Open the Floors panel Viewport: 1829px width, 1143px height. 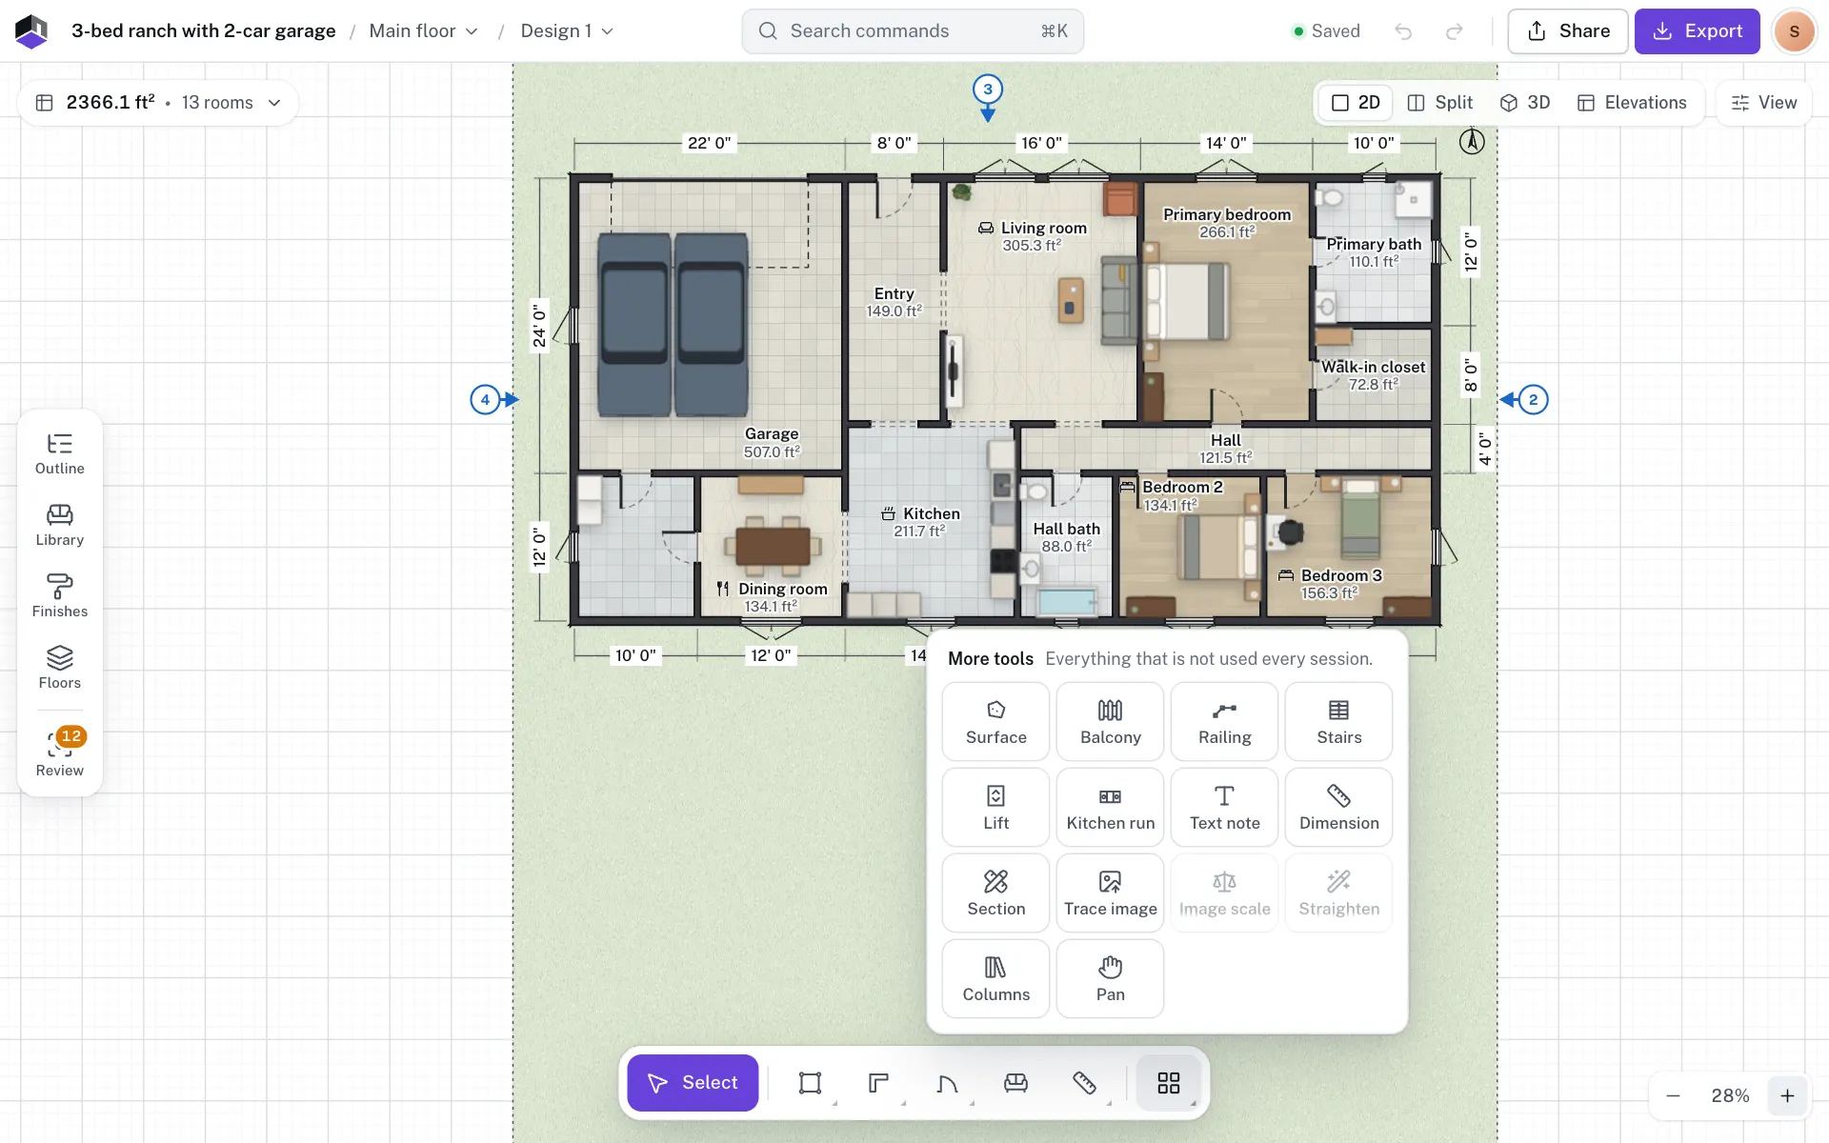(60, 668)
